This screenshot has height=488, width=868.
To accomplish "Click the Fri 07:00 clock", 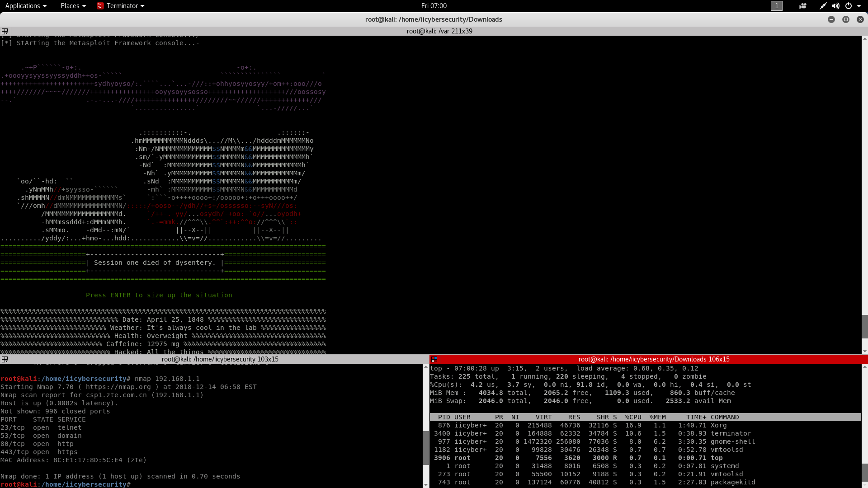I will point(434,6).
